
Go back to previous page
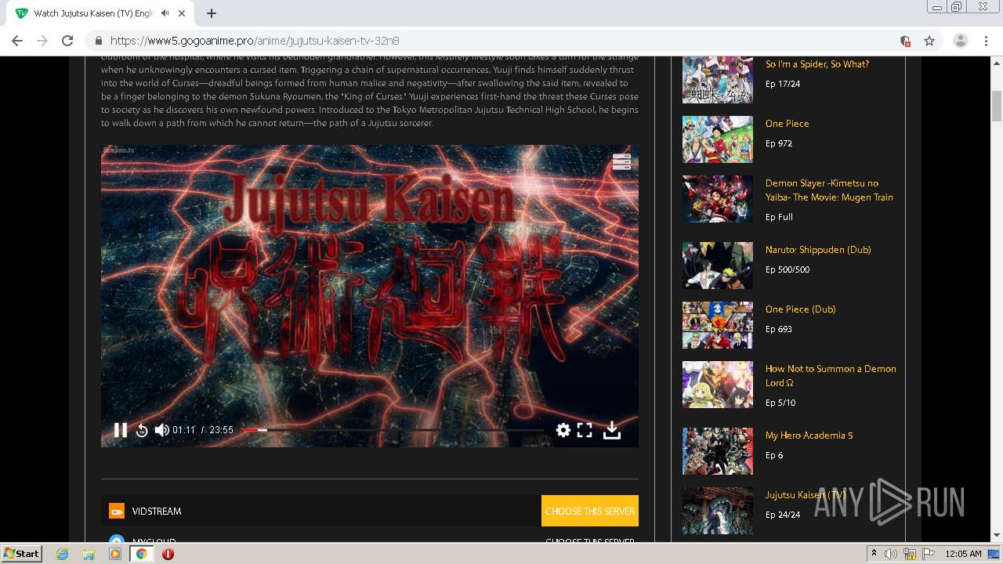[17, 41]
